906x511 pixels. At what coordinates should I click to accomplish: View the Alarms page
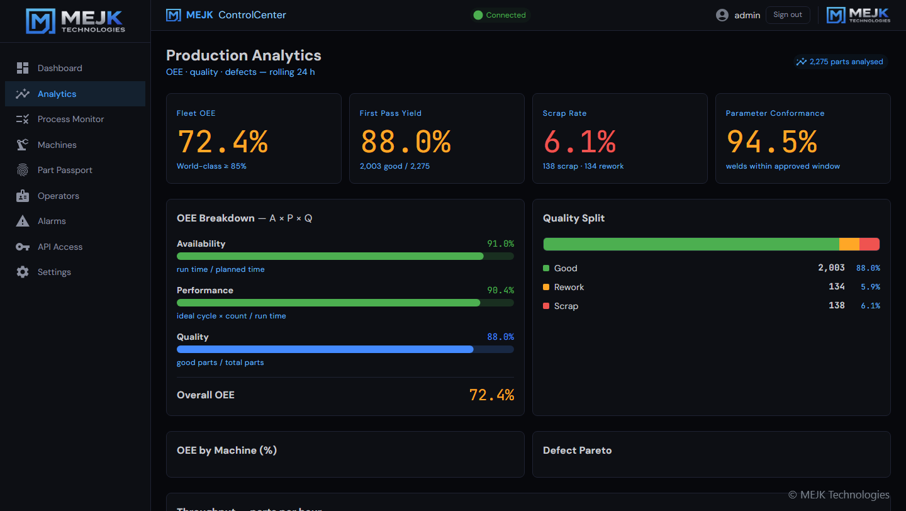coord(75,221)
